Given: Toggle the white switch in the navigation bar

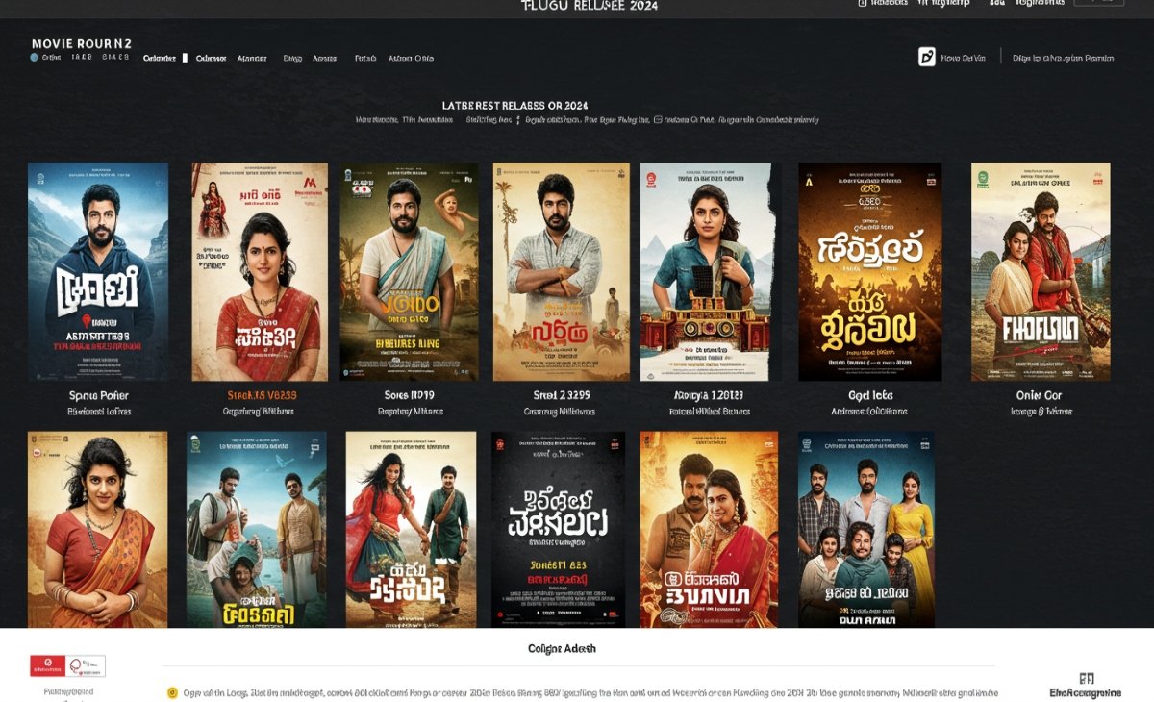Looking at the screenshot, I should 186,57.
